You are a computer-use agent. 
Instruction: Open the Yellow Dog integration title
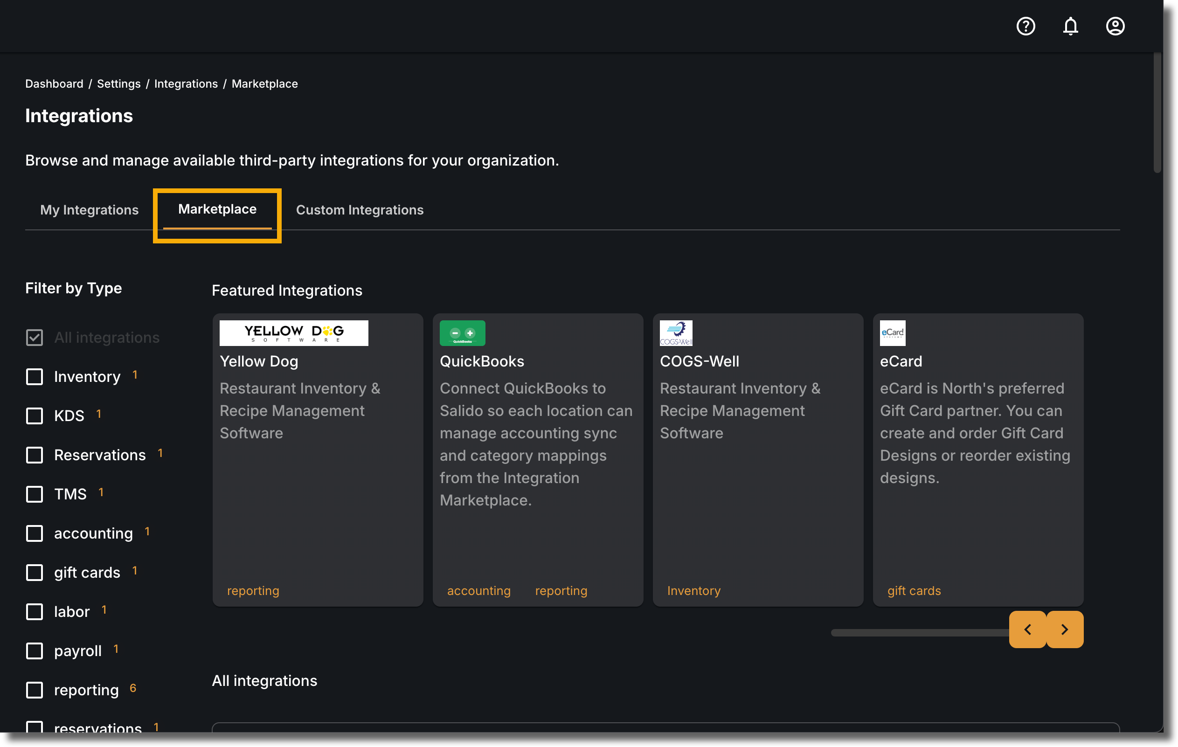click(259, 361)
